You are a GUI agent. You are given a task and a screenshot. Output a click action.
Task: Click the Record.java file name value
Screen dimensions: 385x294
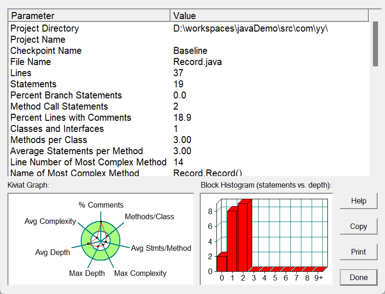coord(197,62)
